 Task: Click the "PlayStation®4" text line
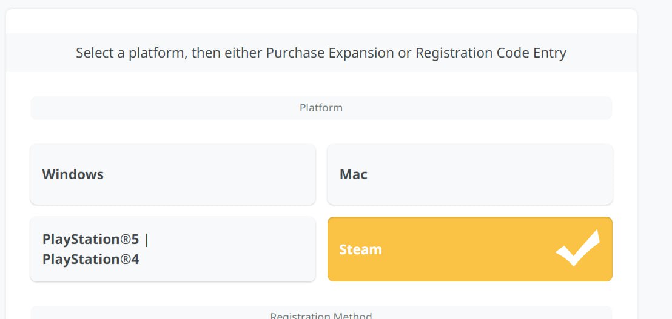click(x=90, y=259)
